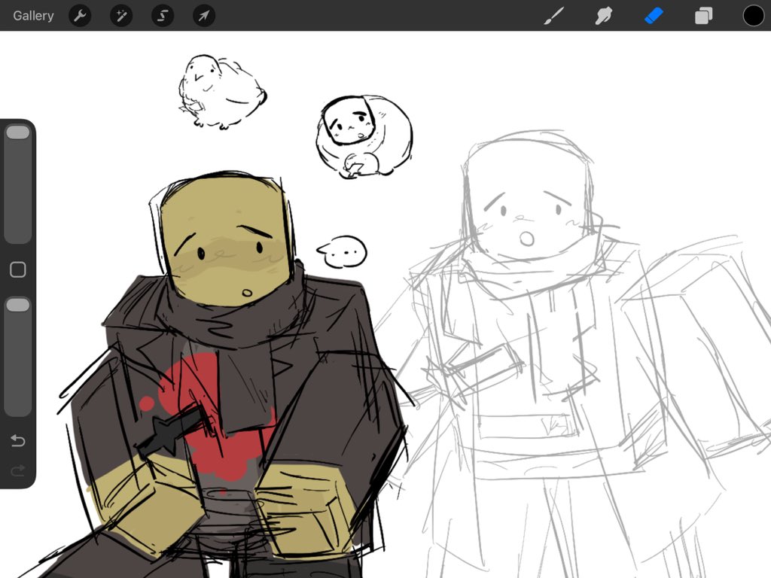Image resolution: width=771 pixels, height=578 pixels.
Task: Activate the Selection tool
Action: (x=163, y=16)
